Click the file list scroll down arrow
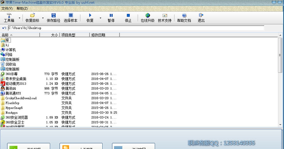Viewport: 284px width, 149px height. click(x=280, y=125)
